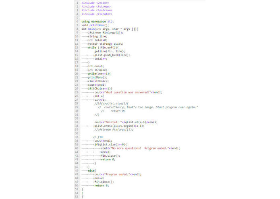Click the 'else{' line
280x199 pixels.
pyautogui.click(x=92, y=171)
